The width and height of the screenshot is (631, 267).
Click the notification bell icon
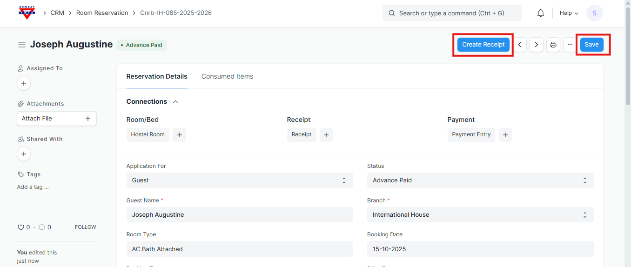pyautogui.click(x=540, y=13)
